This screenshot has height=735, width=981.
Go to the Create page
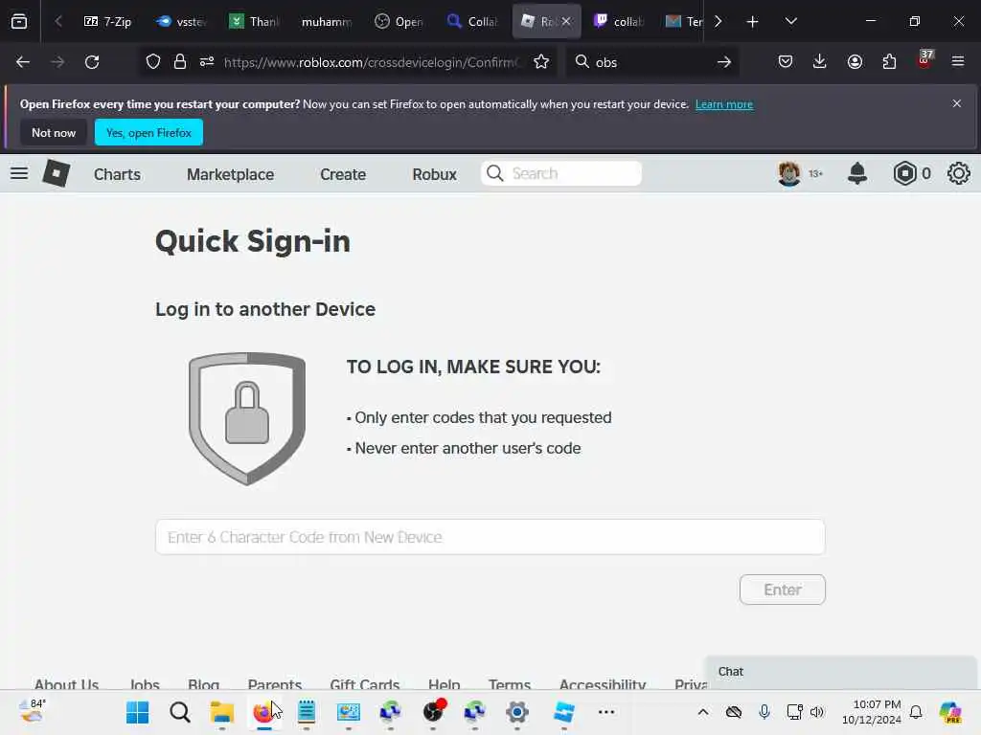[343, 174]
